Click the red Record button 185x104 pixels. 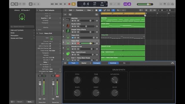(69, 4)
